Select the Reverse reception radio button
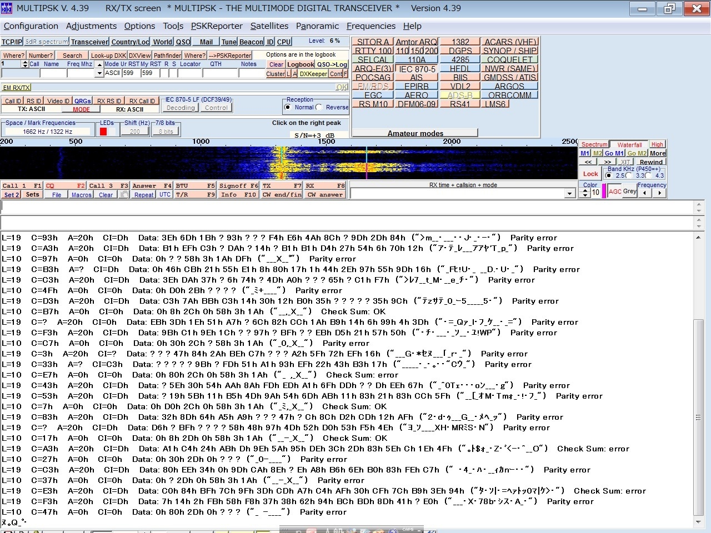The height and width of the screenshot is (533, 711). pyautogui.click(x=319, y=107)
